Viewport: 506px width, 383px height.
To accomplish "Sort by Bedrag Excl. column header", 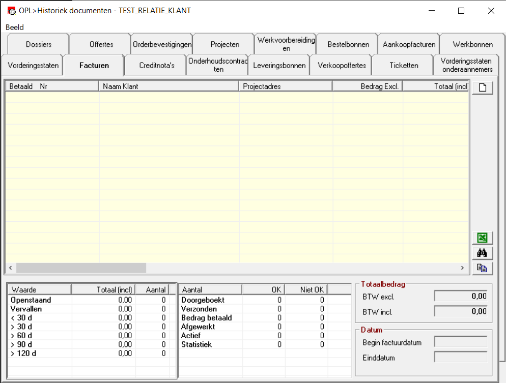I will click(368, 86).
